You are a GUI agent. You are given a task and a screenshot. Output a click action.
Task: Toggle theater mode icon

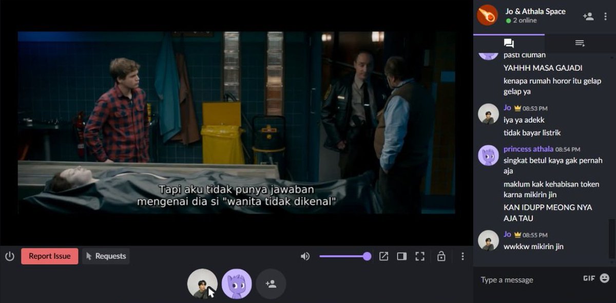click(402, 256)
